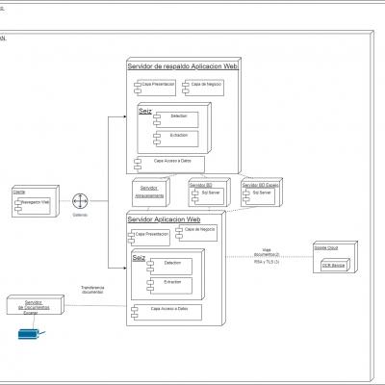Image resolution: width=385 pixels, height=385 pixels.
Task: Select the OCR Service component
Action: [x=336, y=266]
